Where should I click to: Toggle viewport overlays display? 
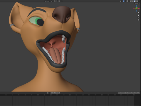(127, 1)
